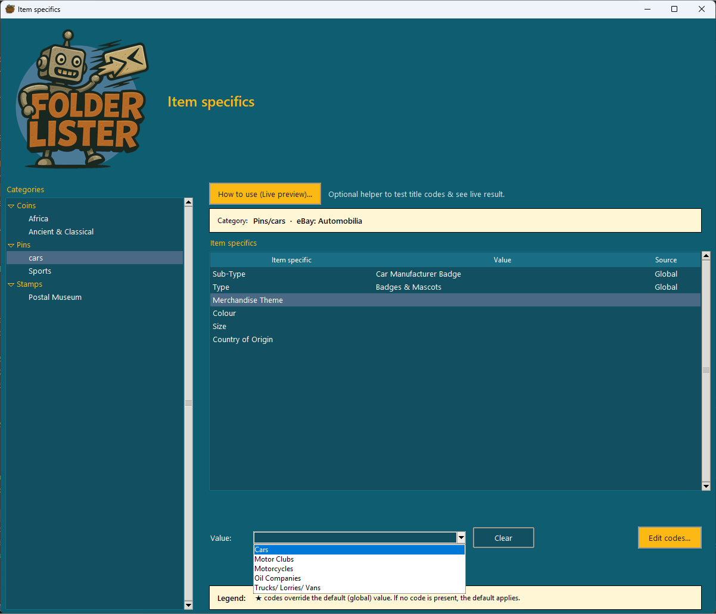Select Africa under Coins
Screen dimensions: 716x614
(38, 219)
